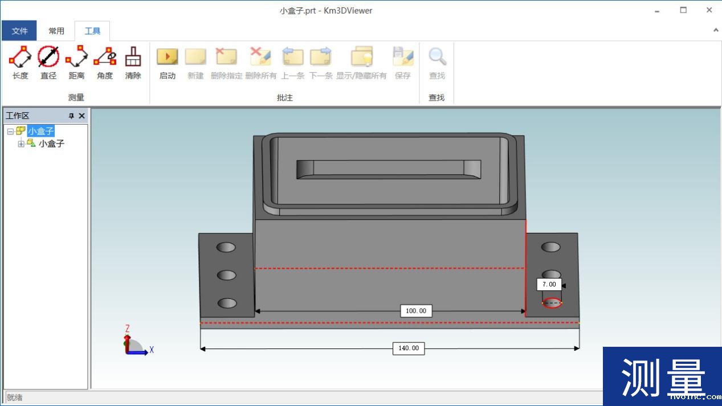The width and height of the screenshot is (722, 406).
Task: Expand the child 小盒子 node
Action: coord(20,143)
